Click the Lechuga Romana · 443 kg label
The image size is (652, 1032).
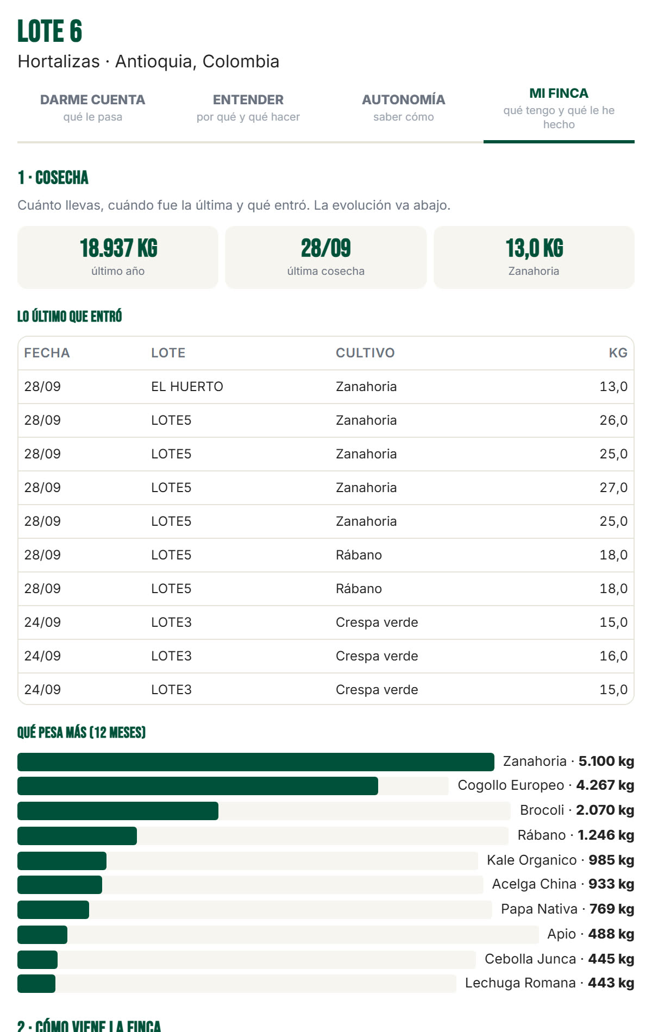point(550,983)
